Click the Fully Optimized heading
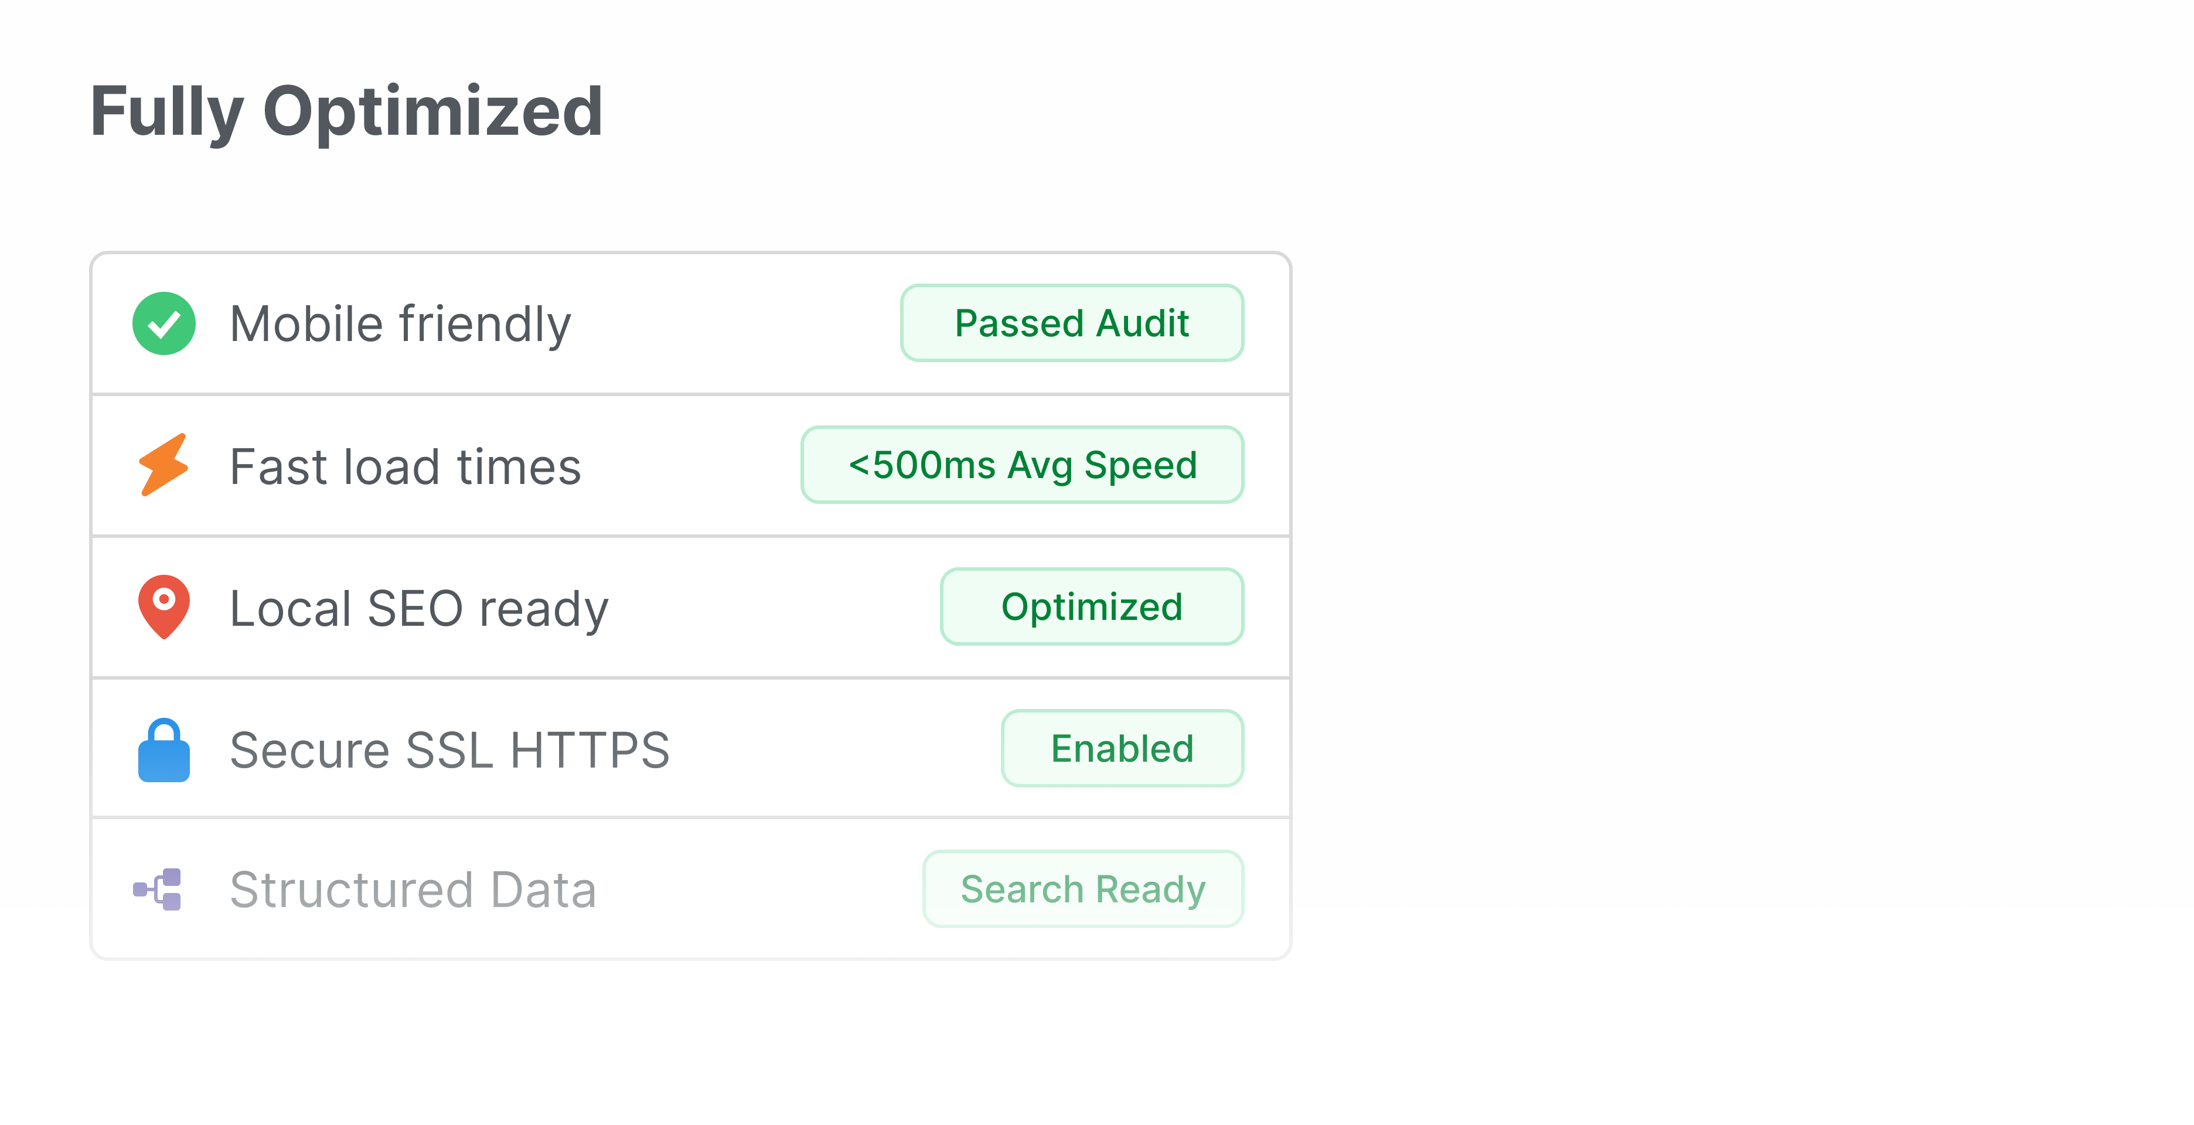 click(347, 111)
